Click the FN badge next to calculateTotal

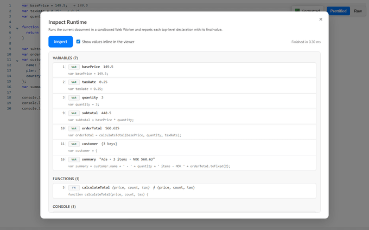74,188
